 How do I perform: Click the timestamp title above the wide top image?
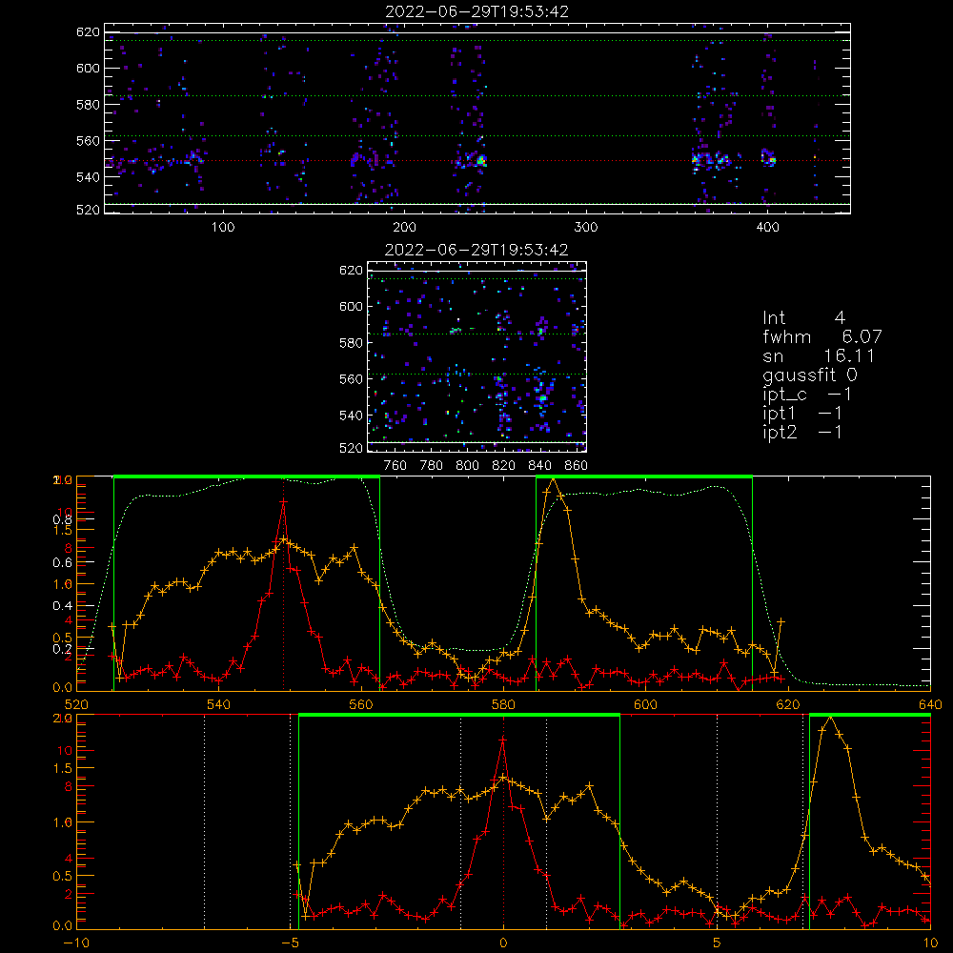point(476,11)
